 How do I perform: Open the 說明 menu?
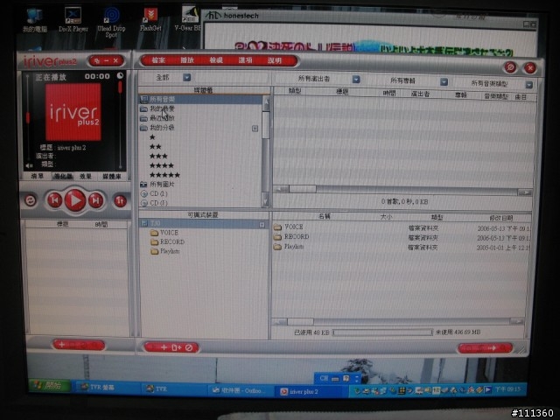(274, 60)
